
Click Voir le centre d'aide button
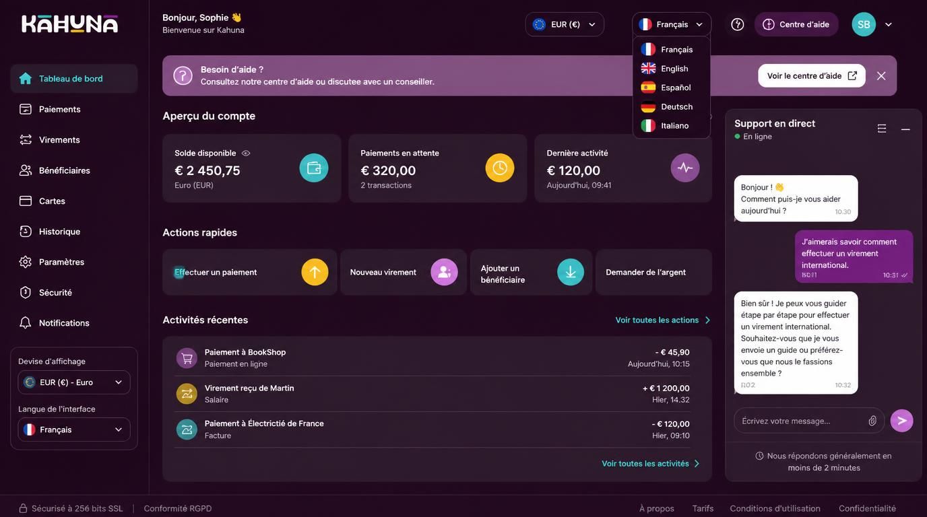pos(812,76)
